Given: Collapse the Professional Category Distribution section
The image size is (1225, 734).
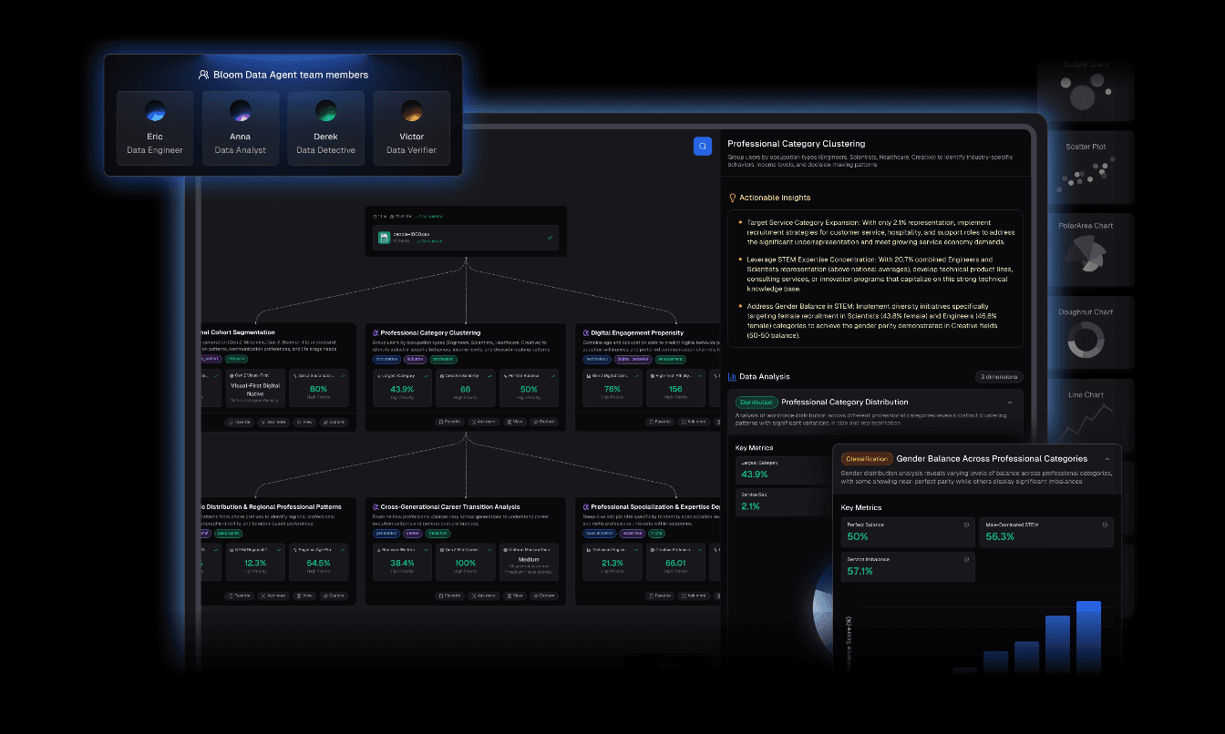Looking at the screenshot, I should point(1010,402).
